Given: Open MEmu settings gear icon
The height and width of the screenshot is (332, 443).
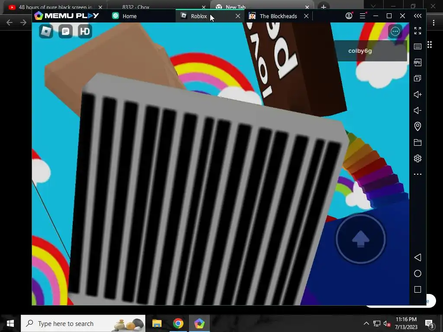Looking at the screenshot, I should click(417, 158).
